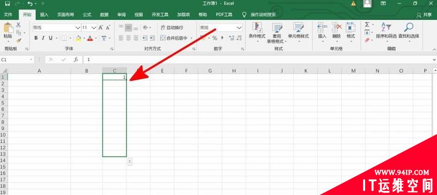Open the fill color dropdown arrow
Image resolution: width=437 pixels, height=195 pixels.
coord(84,38)
